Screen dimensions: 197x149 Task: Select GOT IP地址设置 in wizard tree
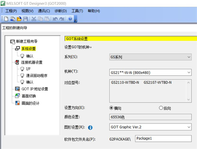(35, 89)
